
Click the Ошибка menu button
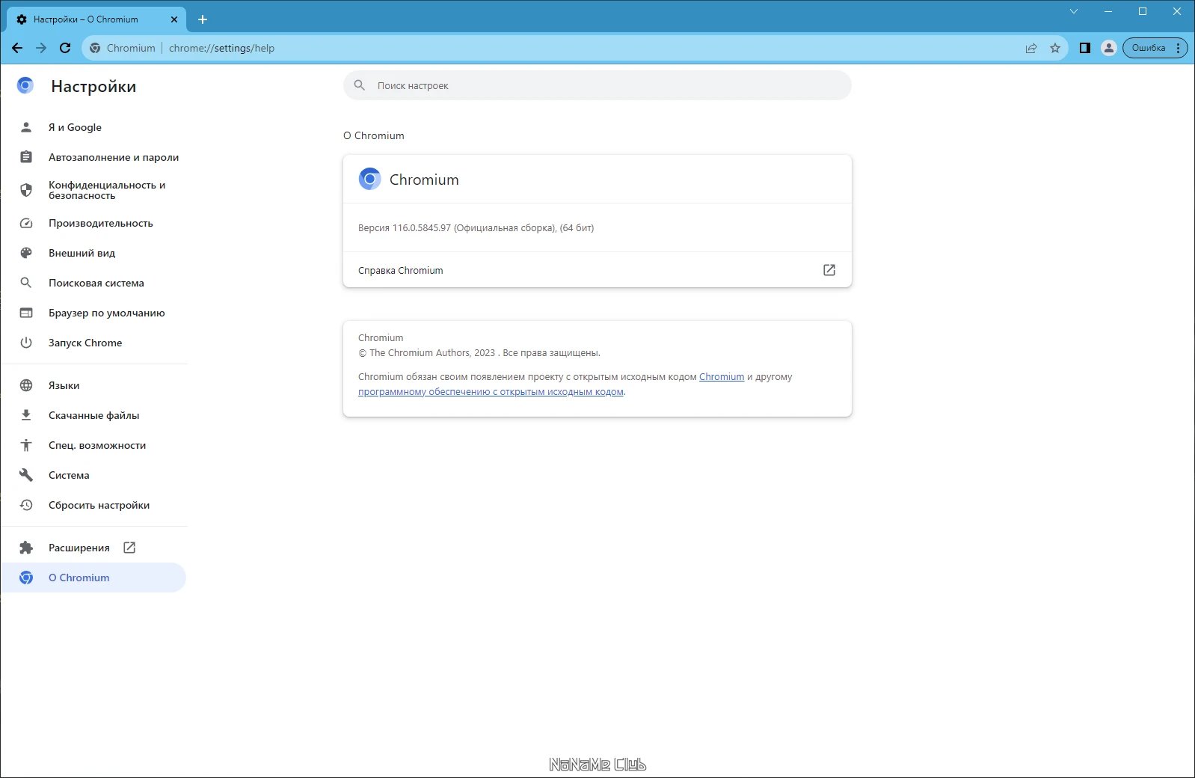[x=1155, y=48]
